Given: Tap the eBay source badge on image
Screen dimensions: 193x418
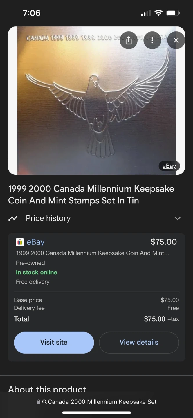Looking at the screenshot, I should pos(169,166).
